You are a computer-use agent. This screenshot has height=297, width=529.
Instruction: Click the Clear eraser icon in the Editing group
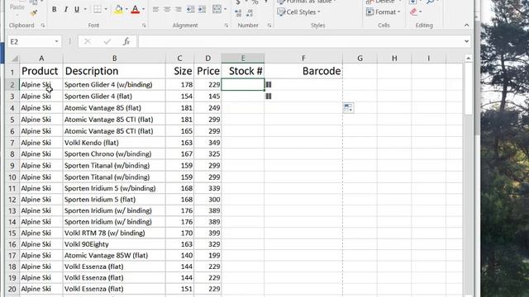tap(413, 12)
